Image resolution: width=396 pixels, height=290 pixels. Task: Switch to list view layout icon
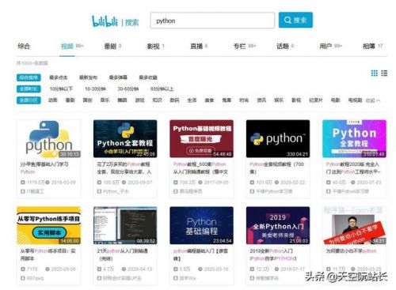coord(384,73)
